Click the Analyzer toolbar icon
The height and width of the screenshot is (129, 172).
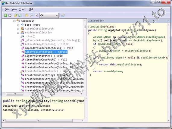point(36,15)
